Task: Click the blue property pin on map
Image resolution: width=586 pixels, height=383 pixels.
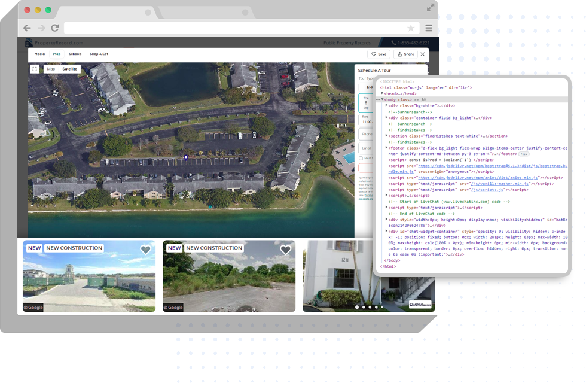Action: (x=186, y=157)
